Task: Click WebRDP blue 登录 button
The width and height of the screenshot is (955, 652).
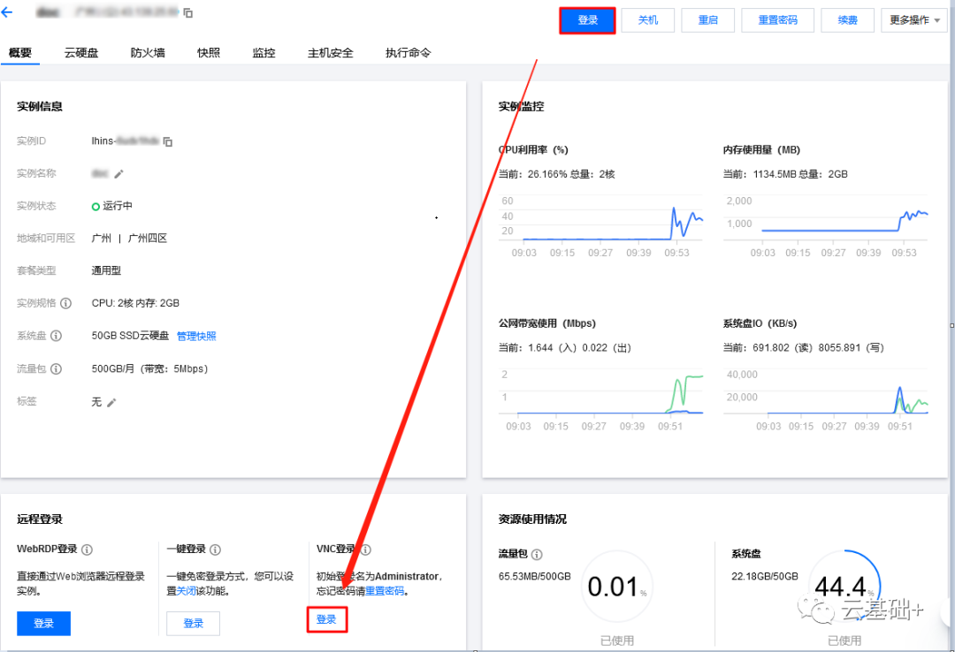Action: [44, 624]
